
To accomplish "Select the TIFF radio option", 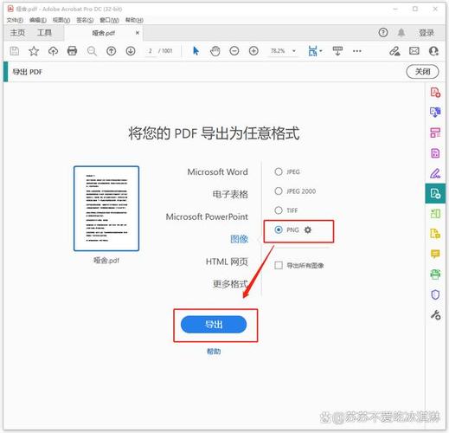I will pos(279,210).
